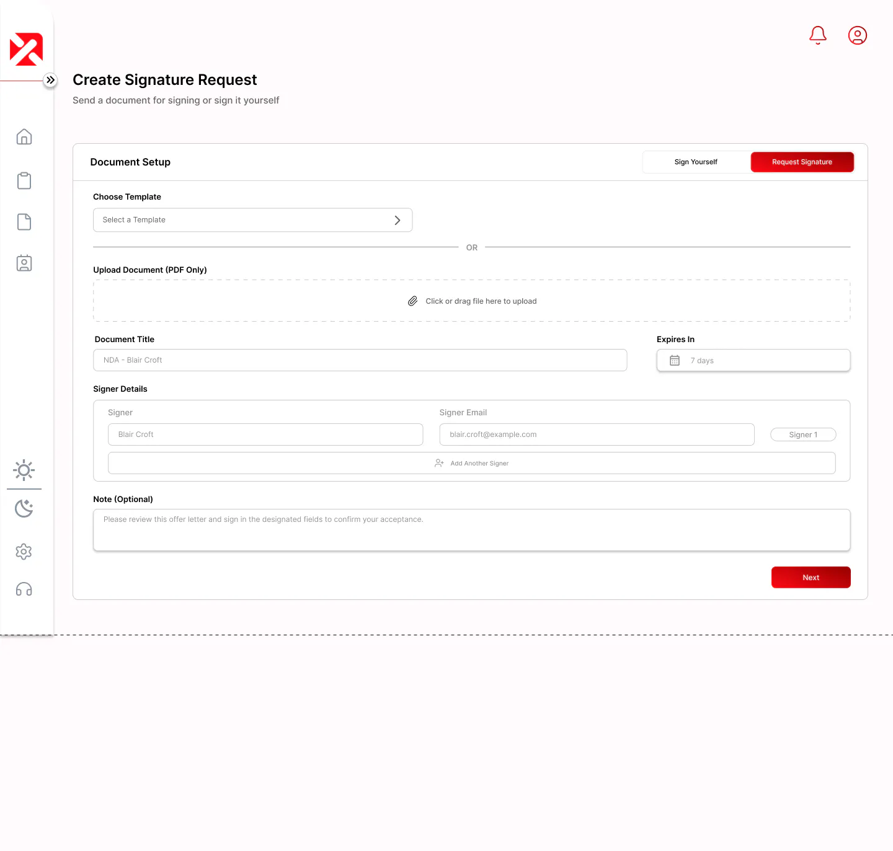Click the Signer 1 badge
The height and width of the screenshot is (851, 893).
point(803,434)
